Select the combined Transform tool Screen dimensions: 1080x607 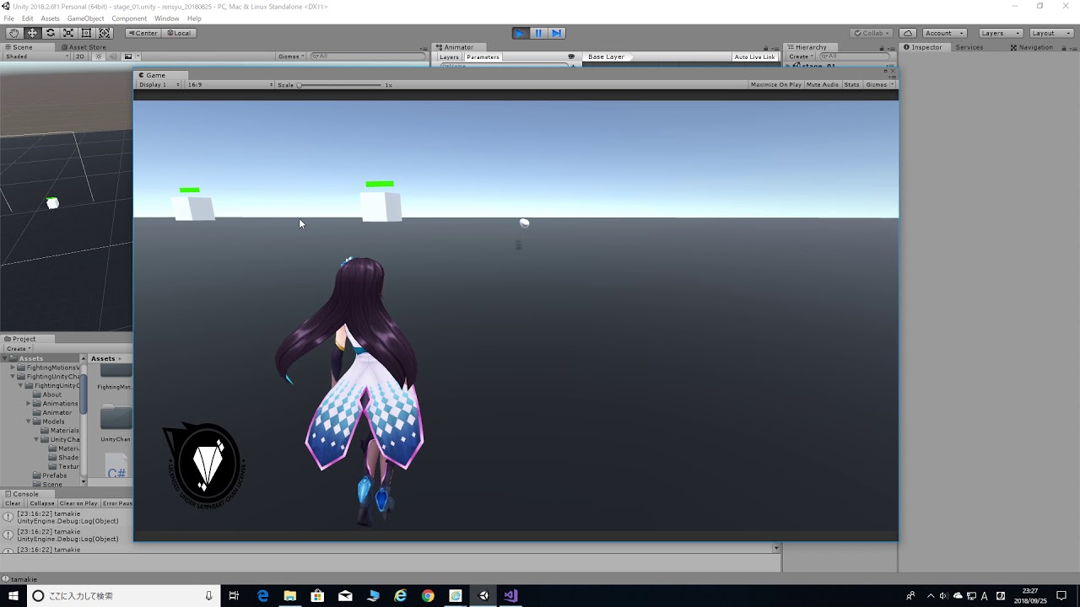pyautogui.click(x=105, y=33)
